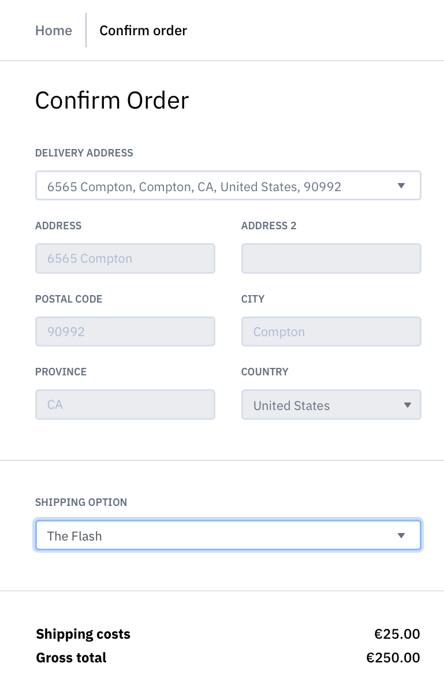This screenshot has height=693, width=444.
Task: Click the City field showing Compton
Action: 331,331
